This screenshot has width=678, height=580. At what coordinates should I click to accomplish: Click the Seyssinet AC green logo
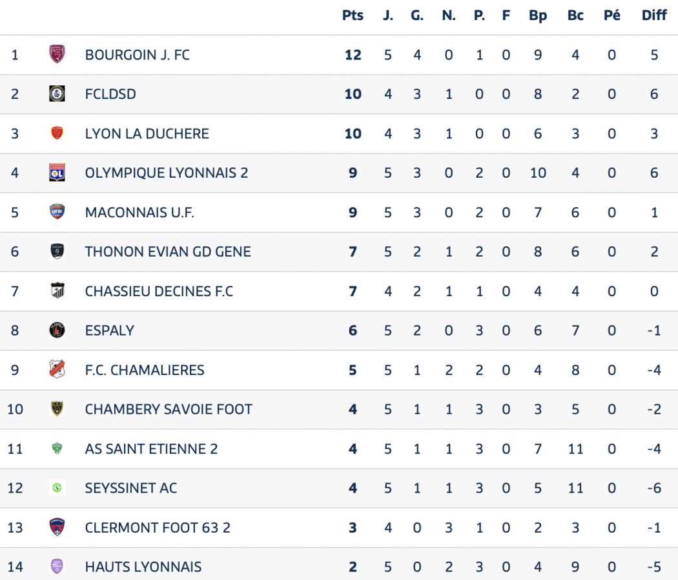pyautogui.click(x=57, y=488)
